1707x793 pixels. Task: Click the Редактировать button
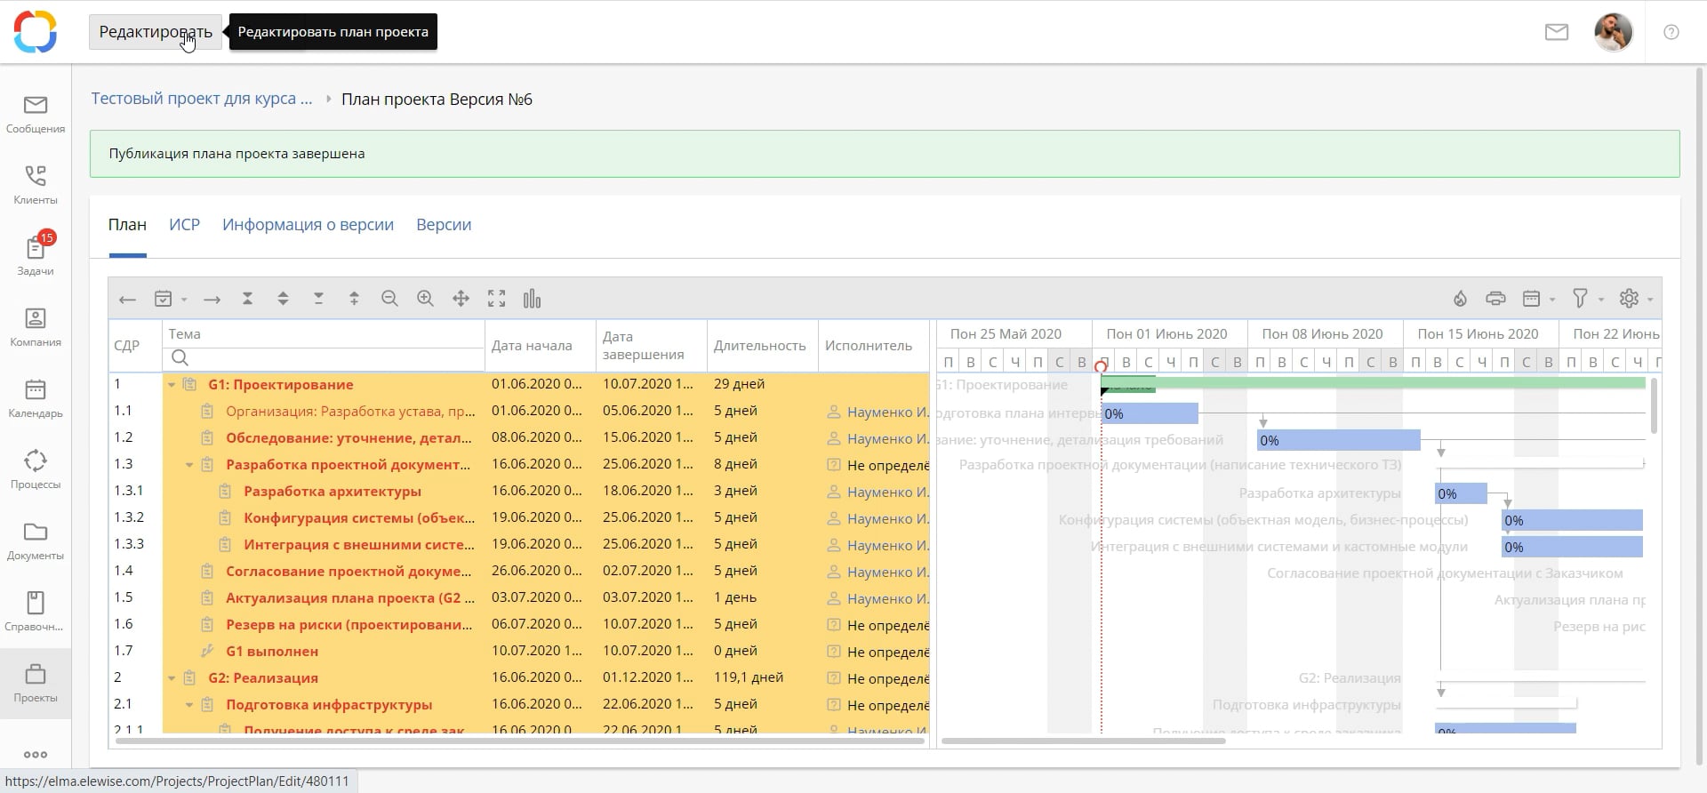(156, 32)
